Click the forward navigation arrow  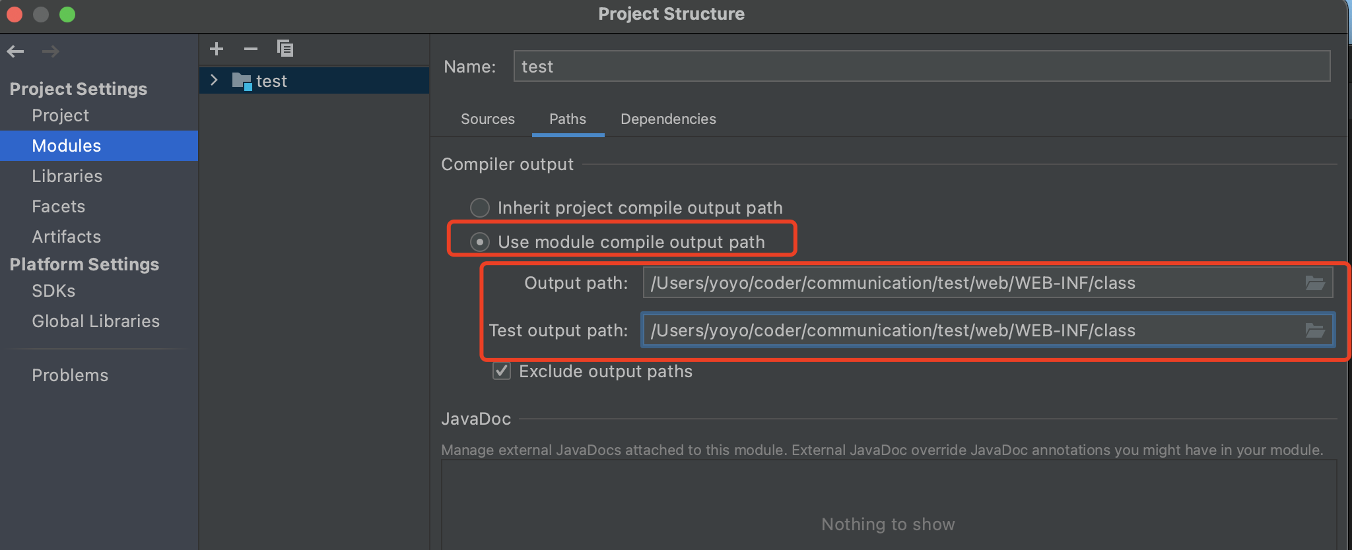[51, 51]
